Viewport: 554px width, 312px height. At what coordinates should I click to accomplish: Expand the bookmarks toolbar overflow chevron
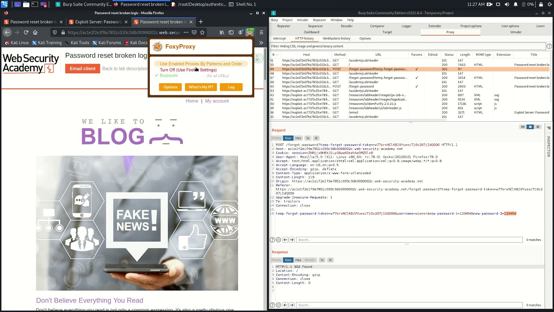[x=261, y=42]
